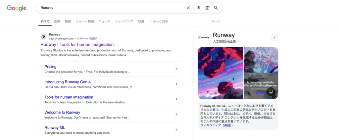The height and width of the screenshot is (140, 339).
Task: Open three-dot menu next to runwayml.com URL
Action: coord(101,39)
